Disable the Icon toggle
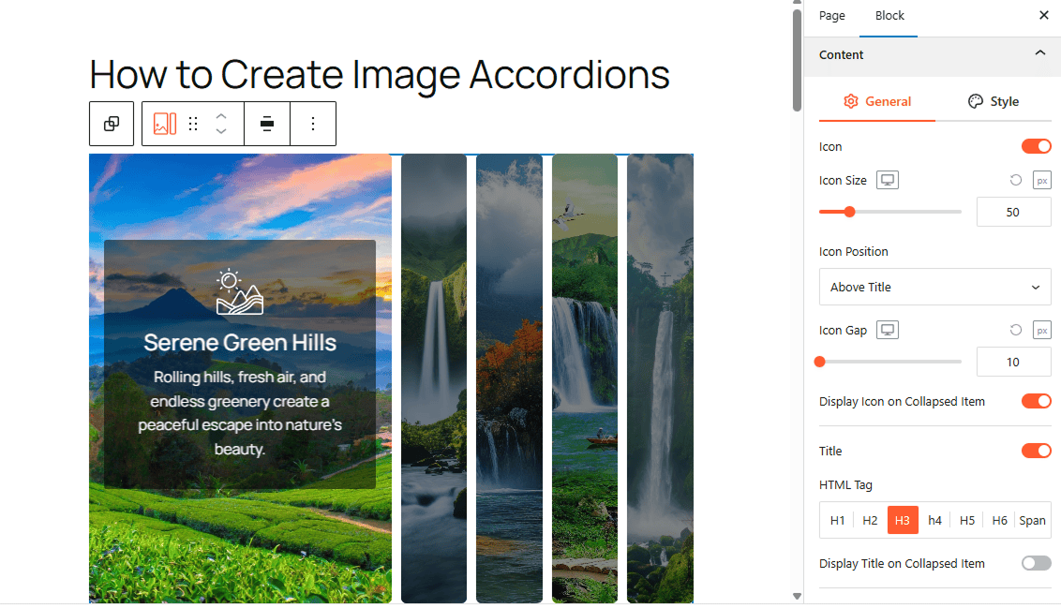1061x608 pixels. pyautogui.click(x=1036, y=146)
